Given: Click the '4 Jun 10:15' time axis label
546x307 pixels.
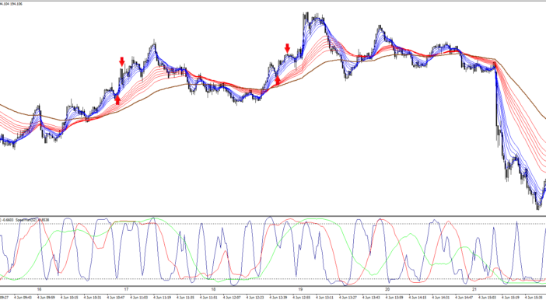Looking at the screenshot, I should point(69,298).
